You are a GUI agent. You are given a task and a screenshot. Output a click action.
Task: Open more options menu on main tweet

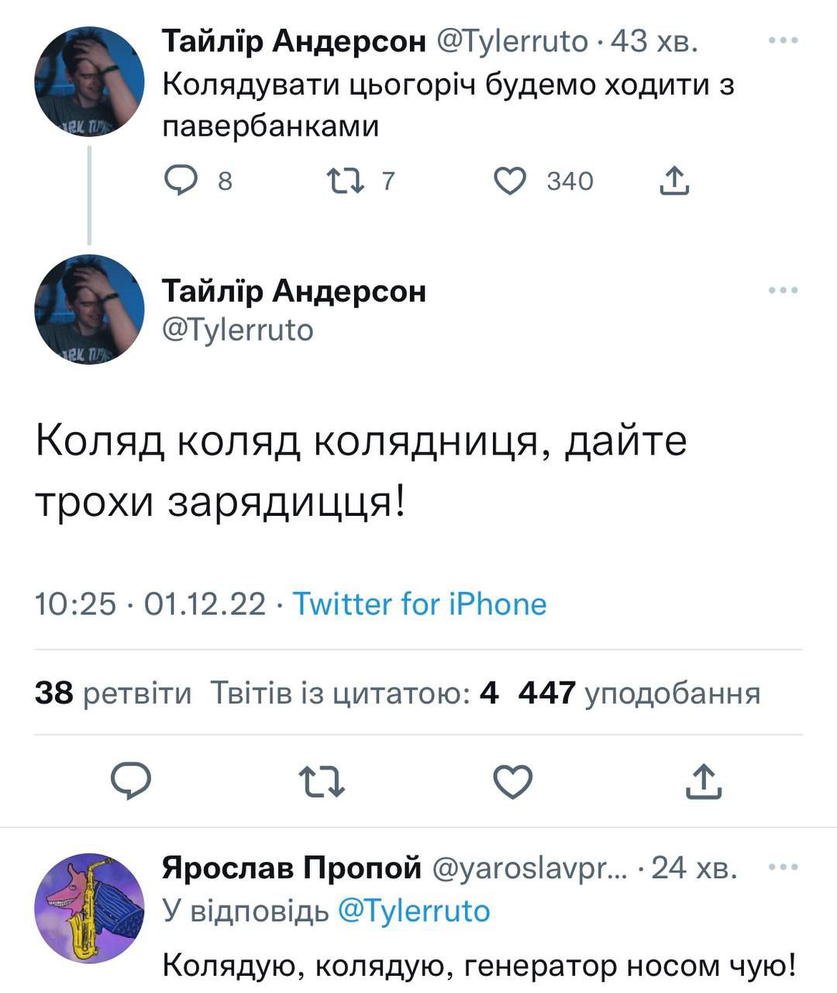click(x=783, y=291)
